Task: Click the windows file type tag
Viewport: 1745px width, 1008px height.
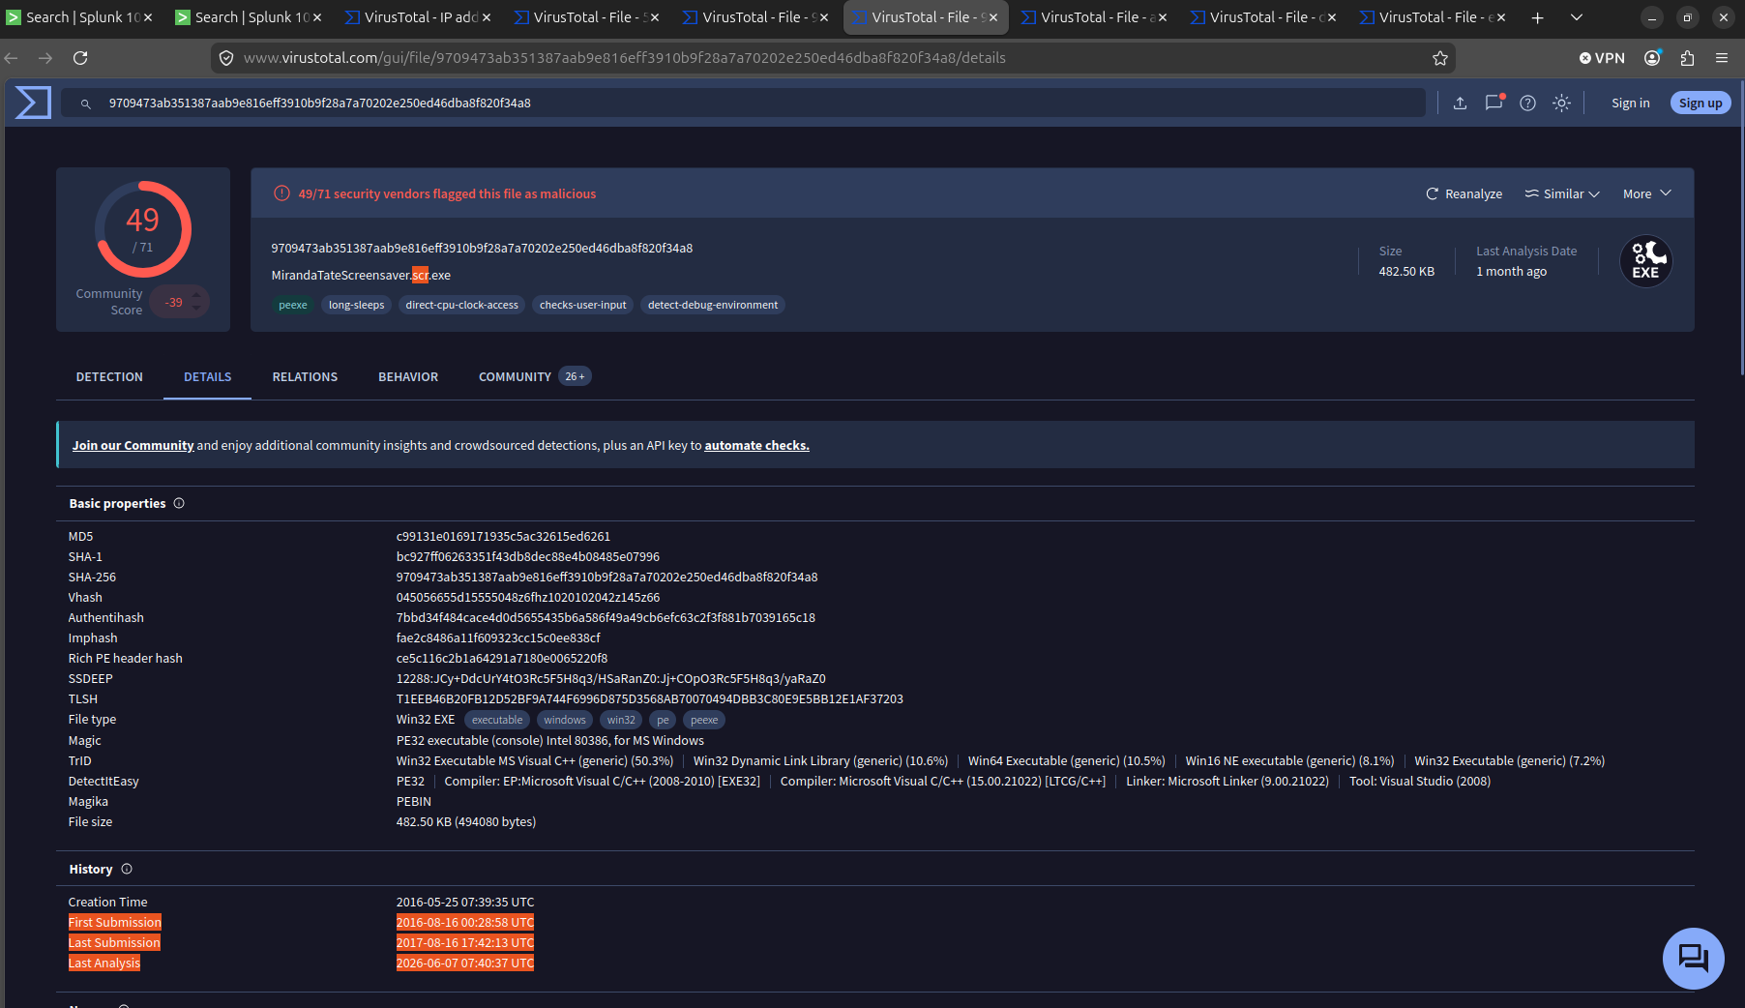Action: point(565,720)
